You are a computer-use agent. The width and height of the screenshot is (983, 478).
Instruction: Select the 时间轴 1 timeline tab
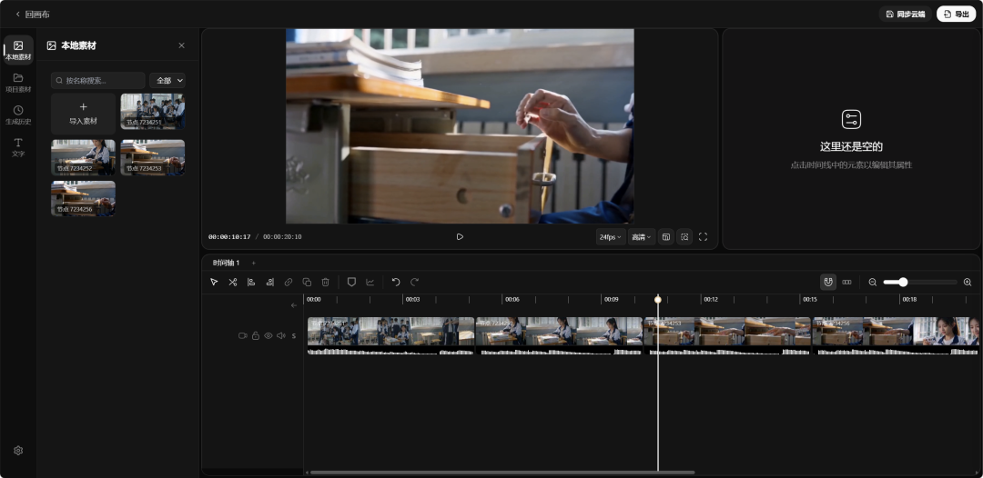coord(227,263)
